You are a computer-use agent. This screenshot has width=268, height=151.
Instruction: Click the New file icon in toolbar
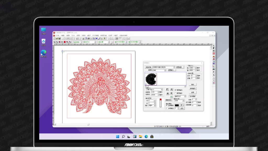54,39
